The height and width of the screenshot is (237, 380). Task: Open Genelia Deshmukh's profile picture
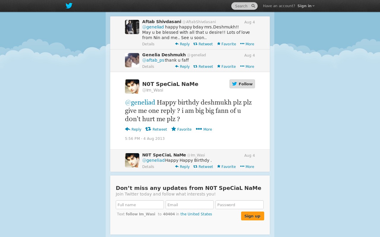(x=132, y=60)
